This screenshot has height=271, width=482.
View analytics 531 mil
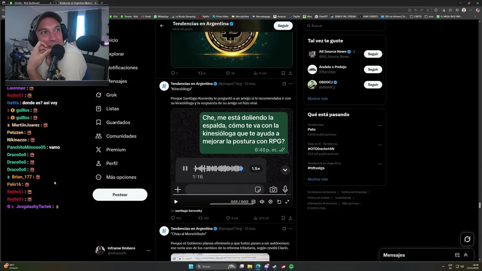tap(261, 218)
